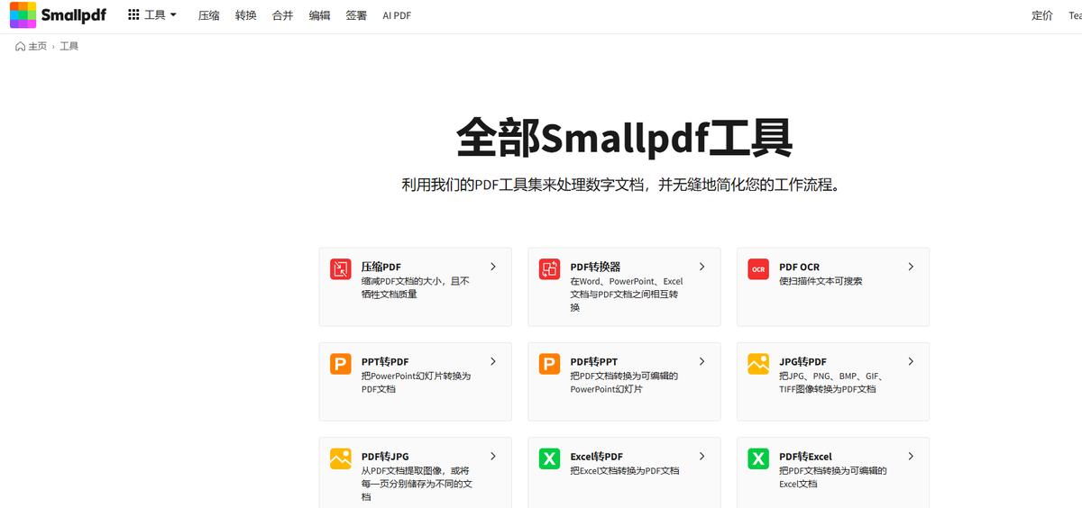
Task: Select 合并 in the top navigation
Action: [x=282, y=15]
